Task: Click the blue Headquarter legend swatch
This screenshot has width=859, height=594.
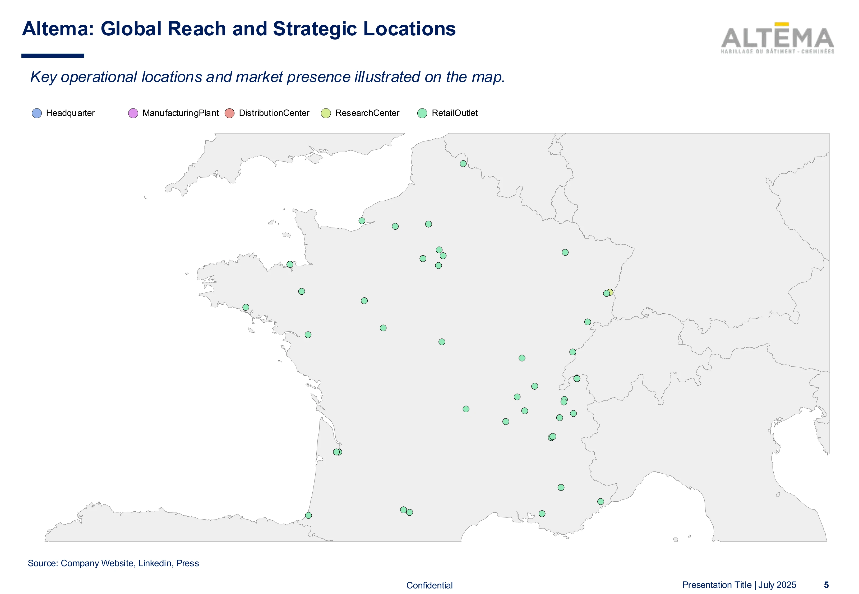Action: pyautogui.click(x=37, y=113)
